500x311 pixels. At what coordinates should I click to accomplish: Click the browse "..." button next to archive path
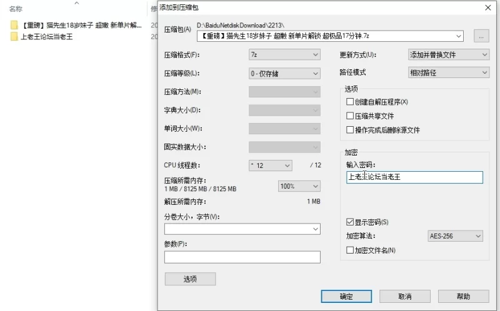click(481, 36)
